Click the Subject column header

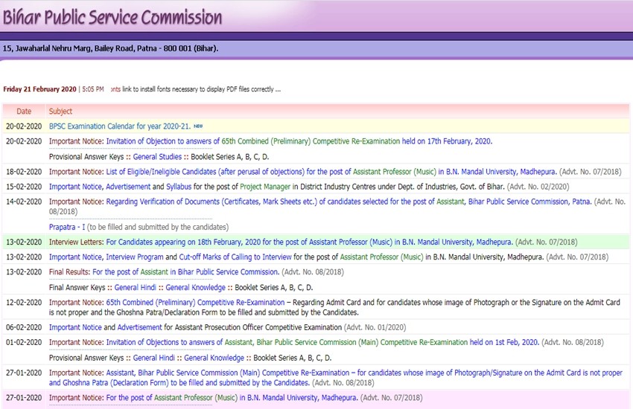[x=60, y=112]
